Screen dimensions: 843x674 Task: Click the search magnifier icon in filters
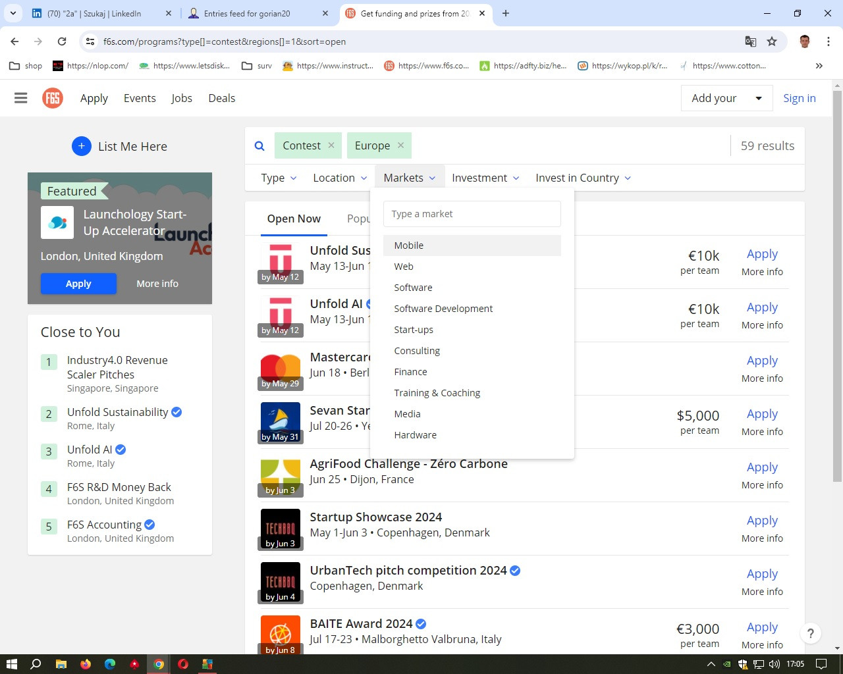coord(259,146)
